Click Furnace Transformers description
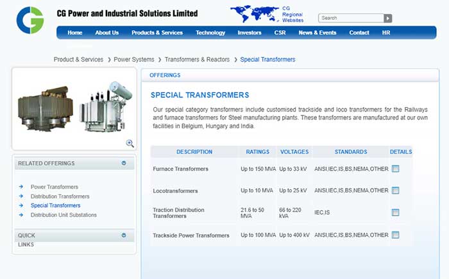 (180, 169)
